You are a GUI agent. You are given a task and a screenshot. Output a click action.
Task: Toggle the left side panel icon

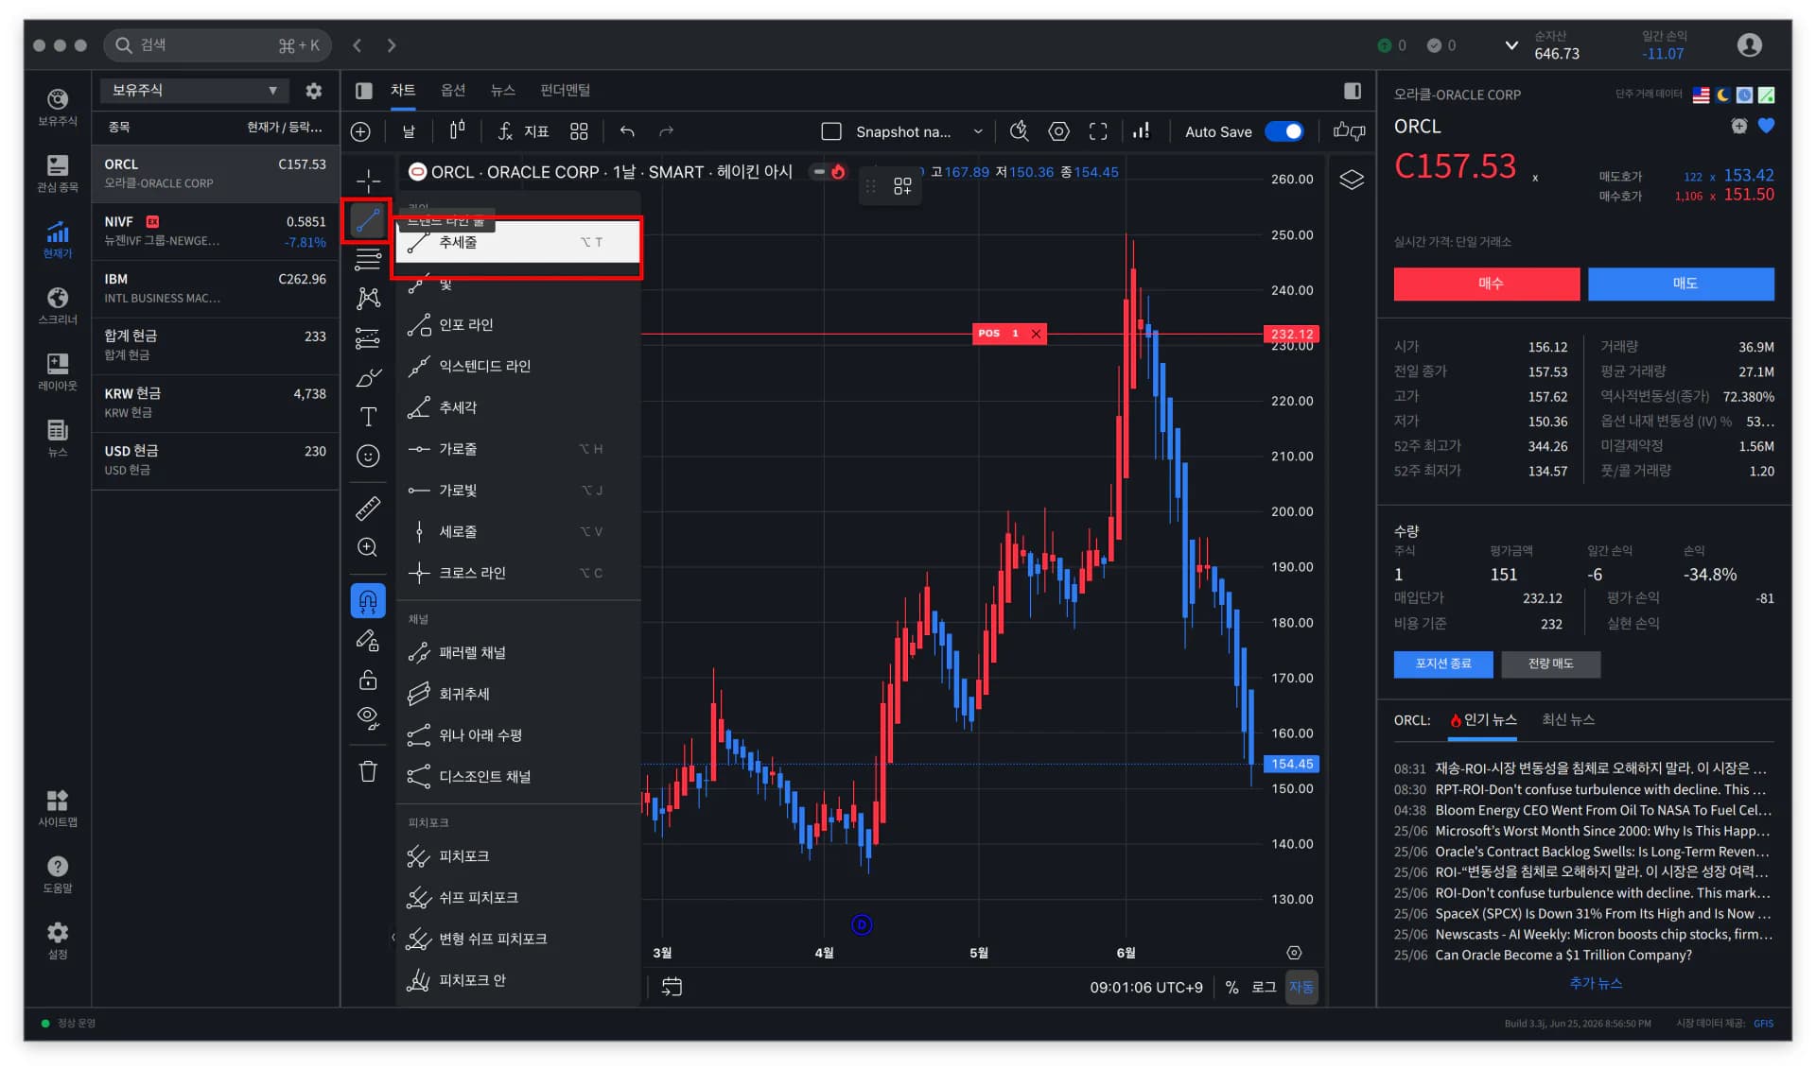(x=363, y=91)
